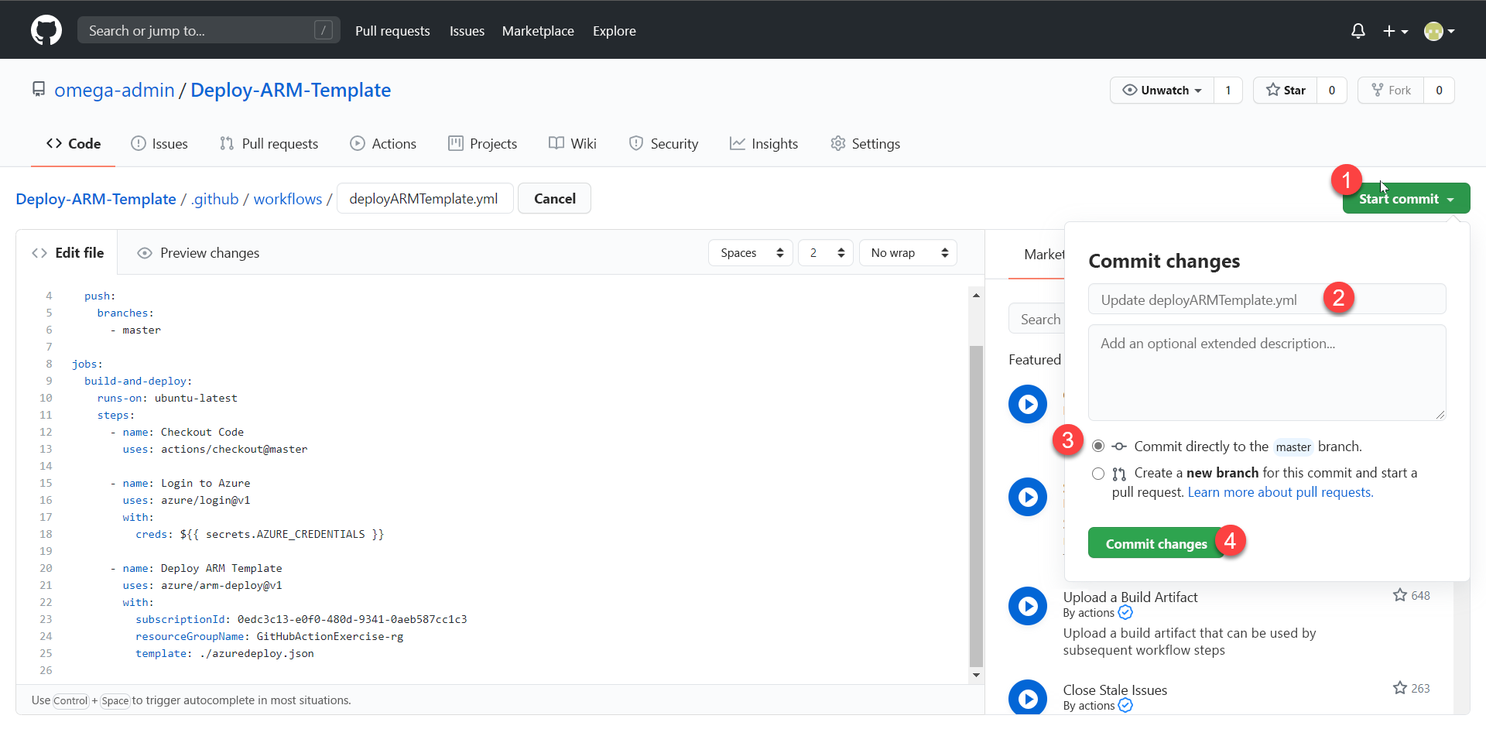This screenshot has width=1486, height=729.
Task: Click the Close Stale Issues play icon
Action: coord(1028,697)
